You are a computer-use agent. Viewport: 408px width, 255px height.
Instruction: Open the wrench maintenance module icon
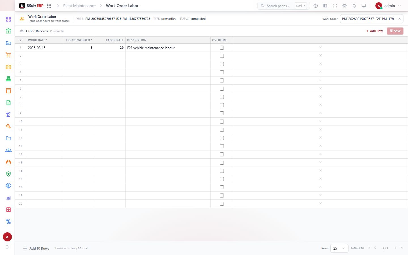(x=8, y=126)
